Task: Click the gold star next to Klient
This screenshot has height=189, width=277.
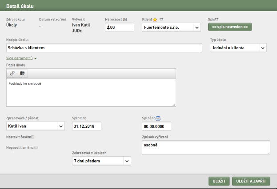Action: click(x=155, y=20)
